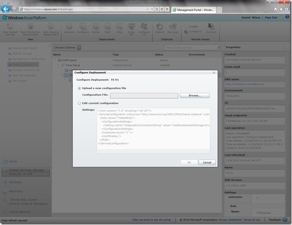Open the Choose Columns dropdown
The image size is (292, 225).
[x=79, y=47]
